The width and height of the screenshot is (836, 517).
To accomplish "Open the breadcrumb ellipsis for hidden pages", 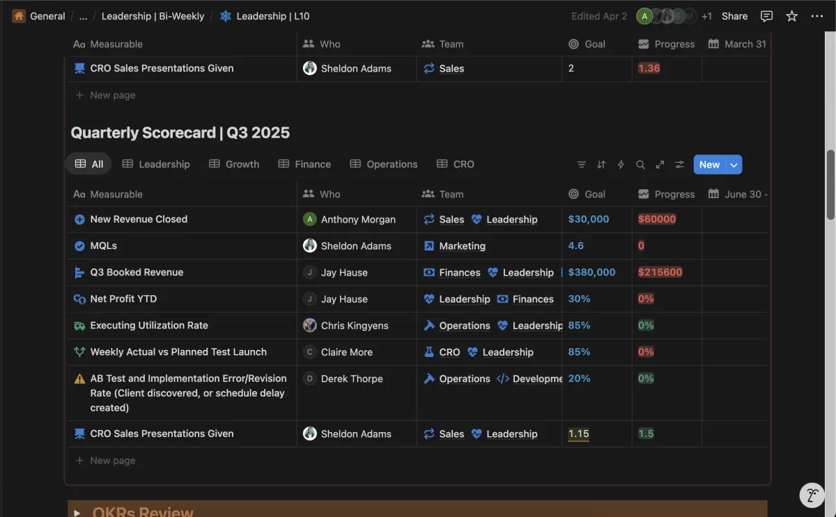I will (x=83, y=16).
